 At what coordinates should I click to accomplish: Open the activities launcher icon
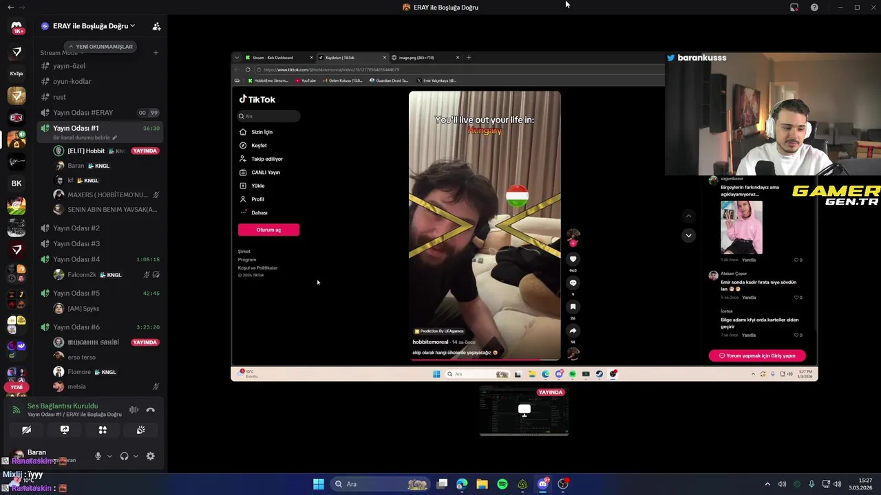[103, 430]
